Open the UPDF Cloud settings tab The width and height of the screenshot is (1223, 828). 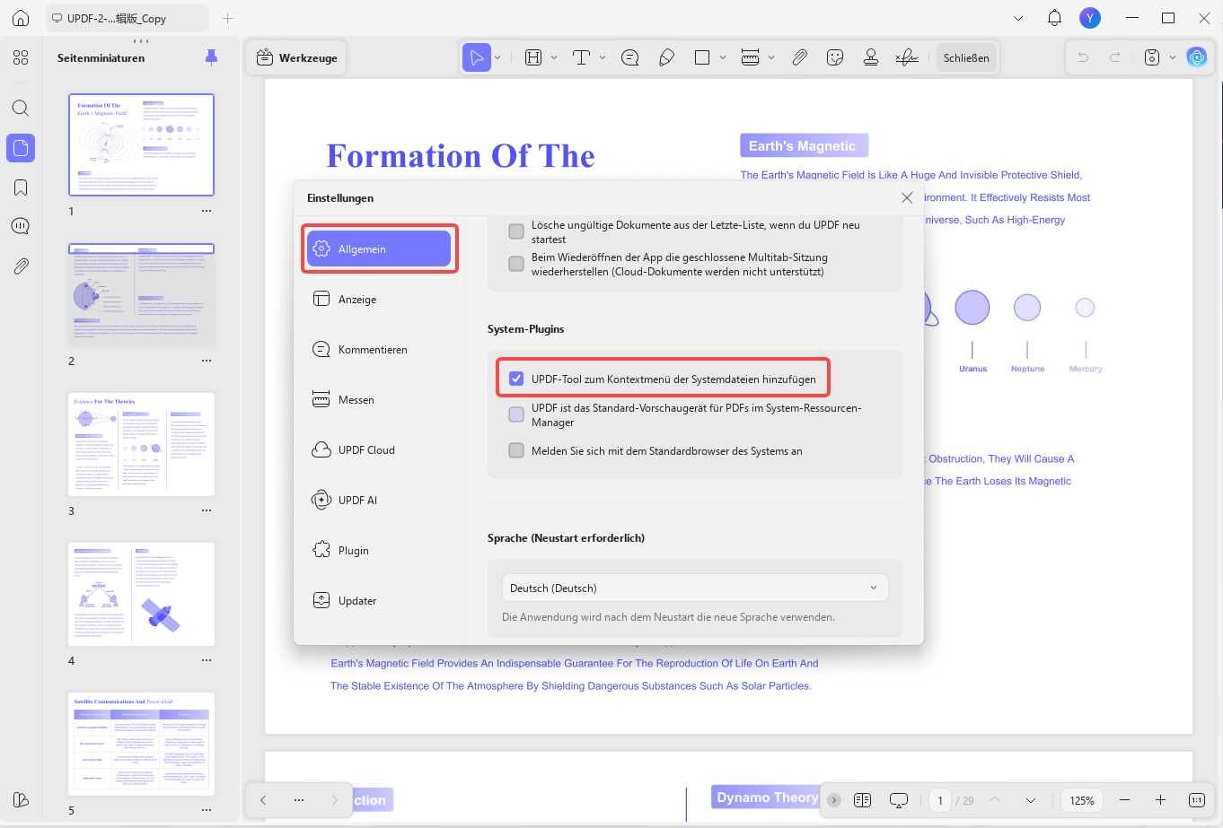coord(379,449)
